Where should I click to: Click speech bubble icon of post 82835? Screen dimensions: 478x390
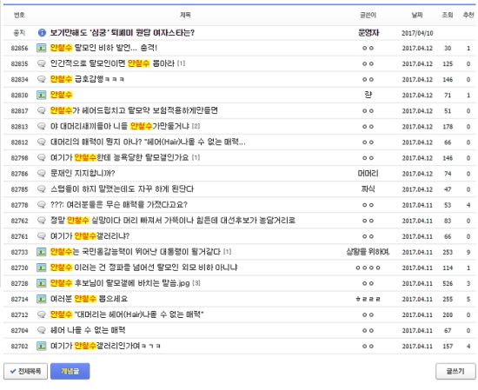[x=42, y=63]
